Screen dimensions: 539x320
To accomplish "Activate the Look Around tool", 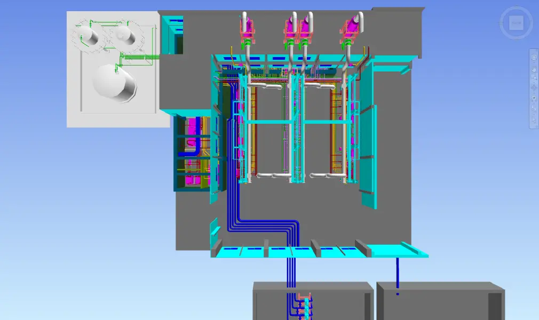I will coord(534,98).
